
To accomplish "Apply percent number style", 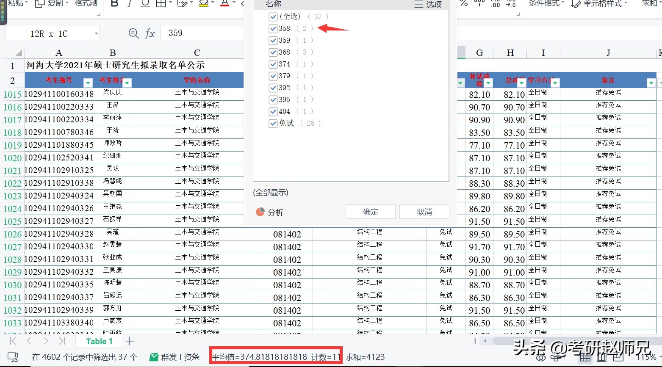I will tap(463, 3).
